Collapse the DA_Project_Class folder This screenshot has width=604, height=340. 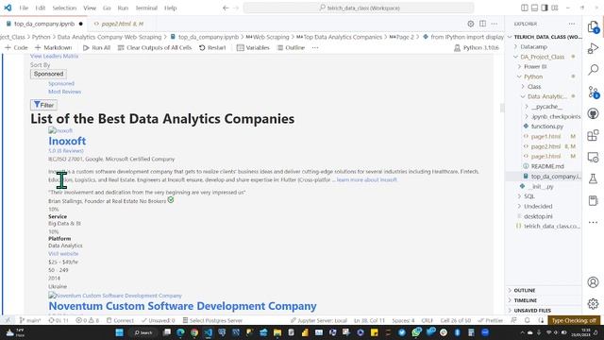tap(542, 57)
